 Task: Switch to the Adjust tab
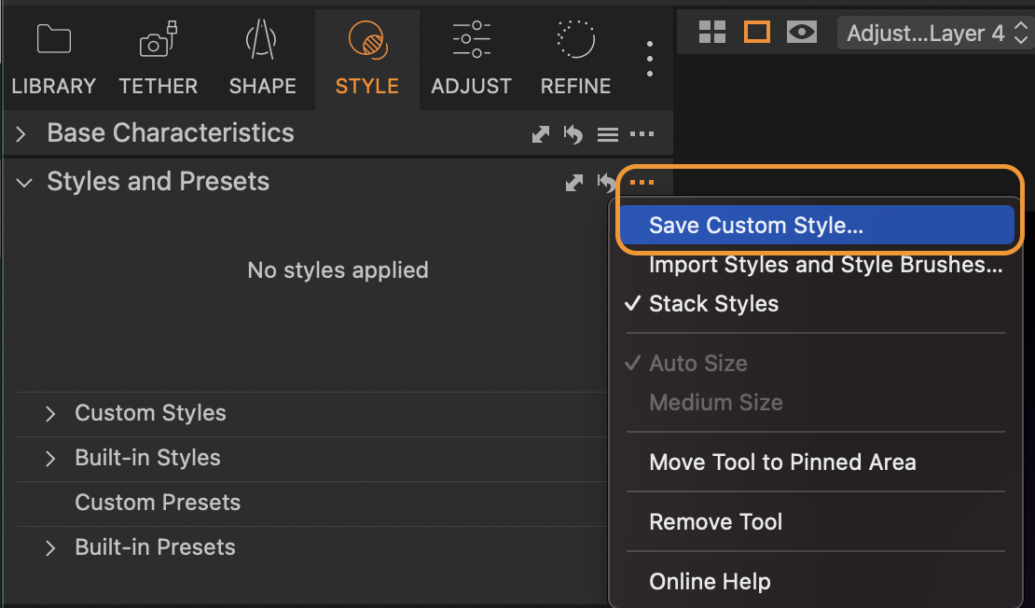(x=471, y=60)
